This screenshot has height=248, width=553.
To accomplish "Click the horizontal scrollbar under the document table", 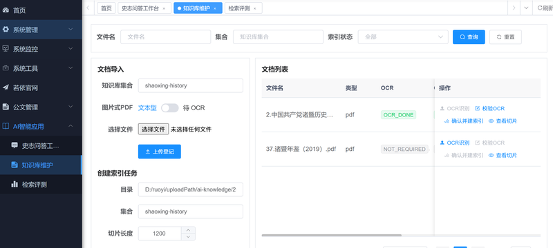I will (332, 236).
